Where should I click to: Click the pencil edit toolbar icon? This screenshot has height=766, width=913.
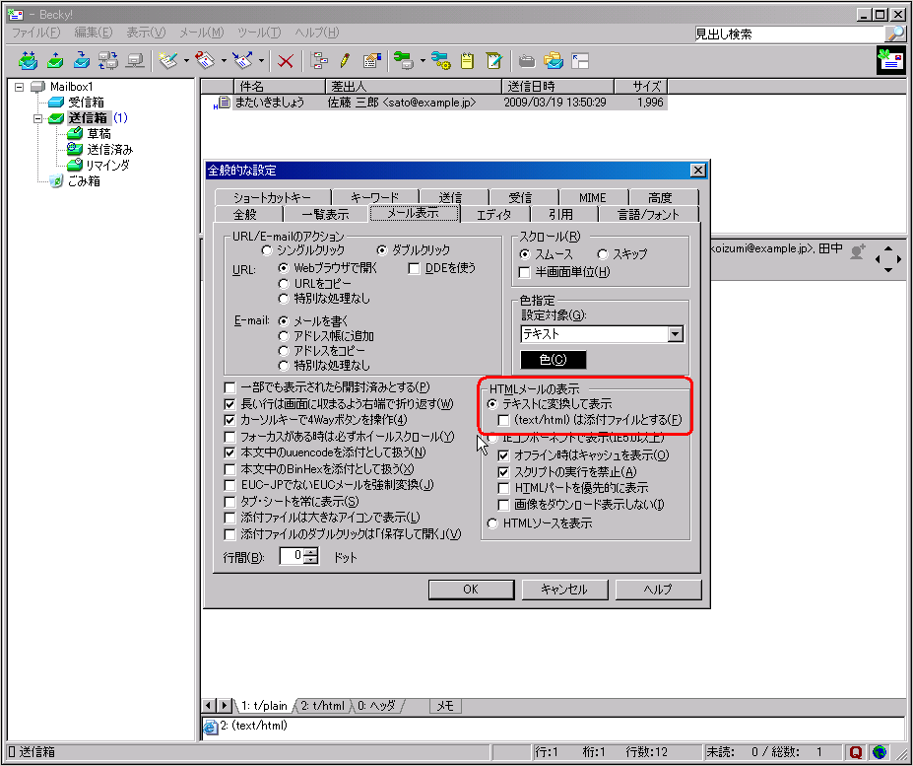click(346, 60)
